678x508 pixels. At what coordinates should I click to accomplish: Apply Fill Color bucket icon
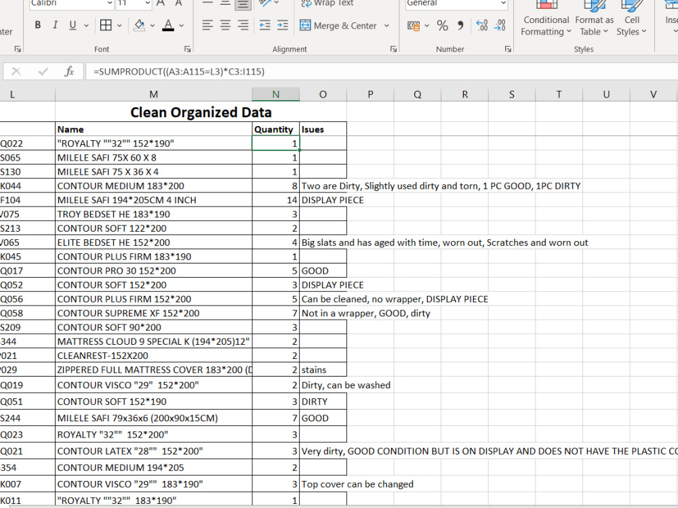click(x=139, y=26)
